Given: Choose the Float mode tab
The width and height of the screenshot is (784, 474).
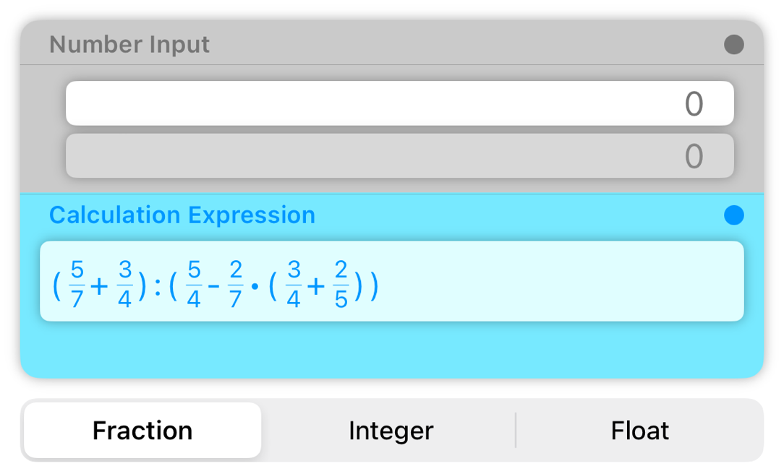Looking at the screenshot, I should tap(640, 431).
